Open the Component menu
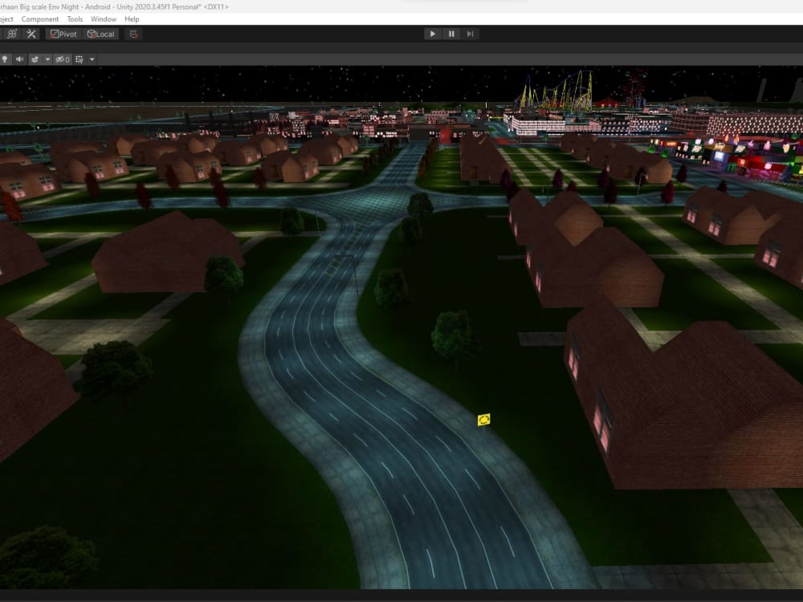Image resolution: width=803 pixels, height=602 pixels. click(x=39, y=18)
